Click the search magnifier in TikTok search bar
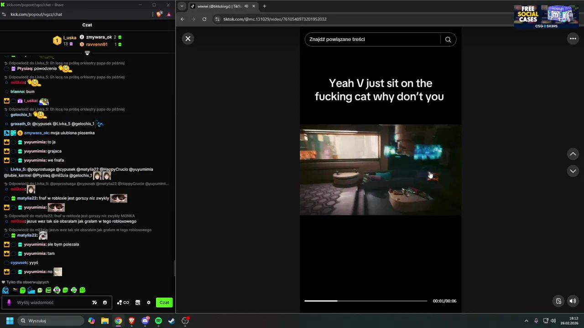Screen dimensions: 584x328 coord(448,39)
